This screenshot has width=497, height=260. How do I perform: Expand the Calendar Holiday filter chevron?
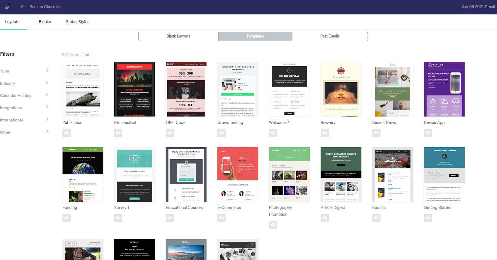click(47, 94)
